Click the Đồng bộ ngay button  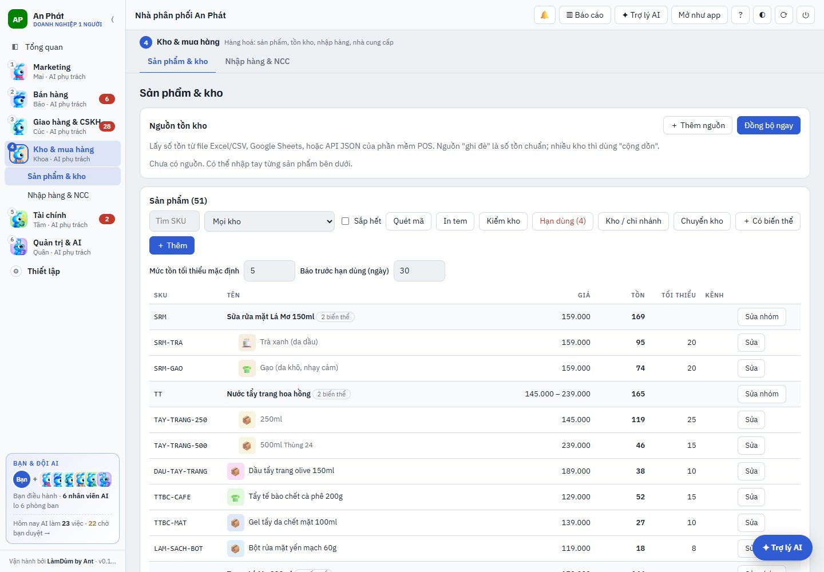768,125
